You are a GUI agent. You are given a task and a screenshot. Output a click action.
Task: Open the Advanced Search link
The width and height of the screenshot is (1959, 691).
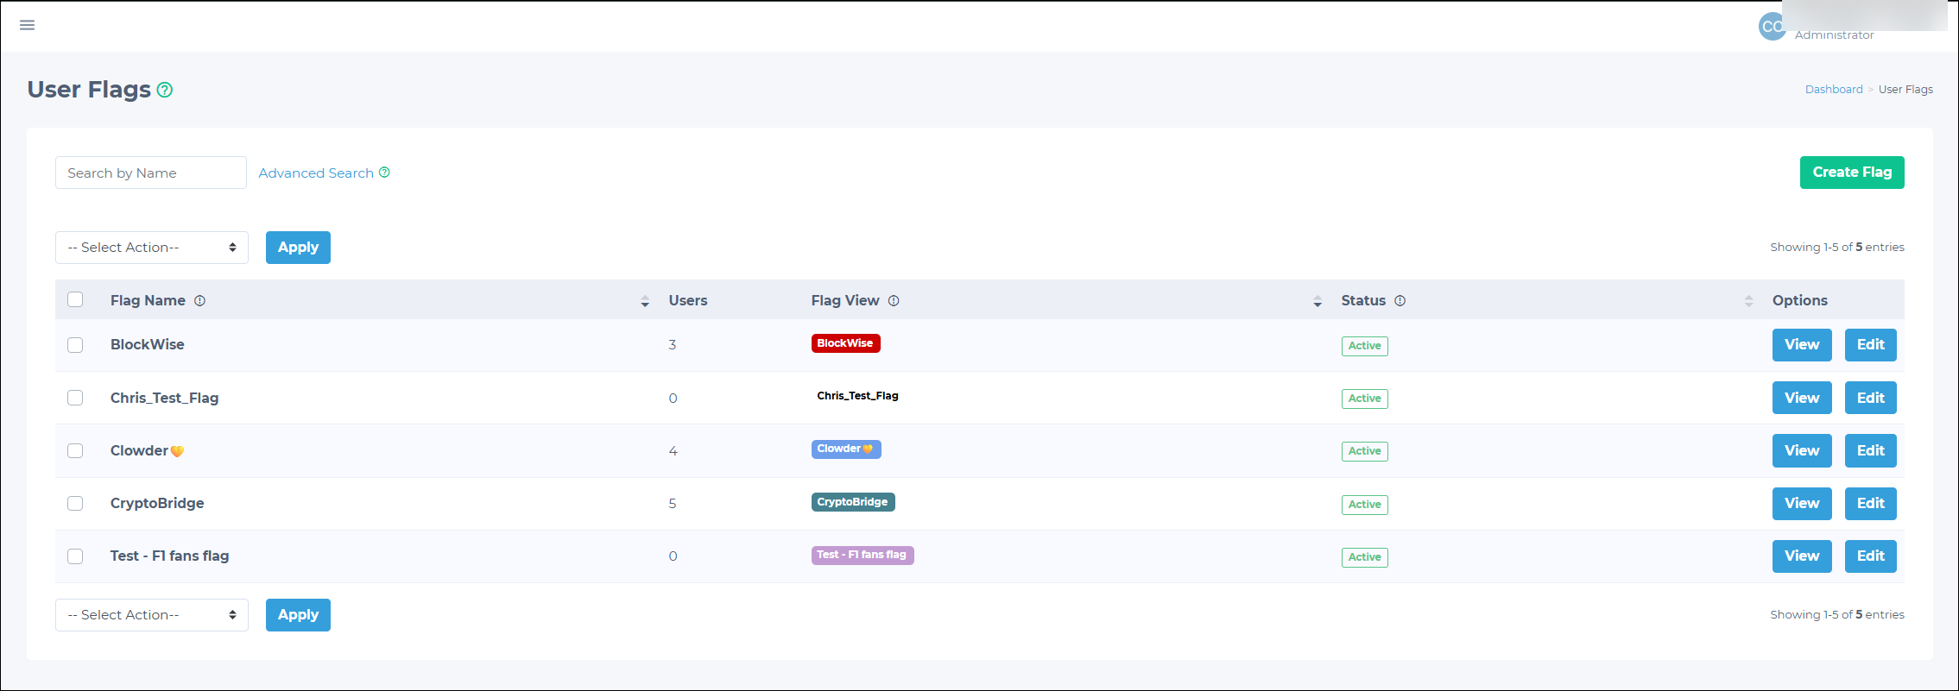[x=316, y=173]
